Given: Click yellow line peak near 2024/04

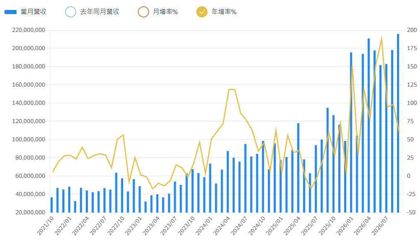Looking at the screenshot, I should click(x=229, y=89).
